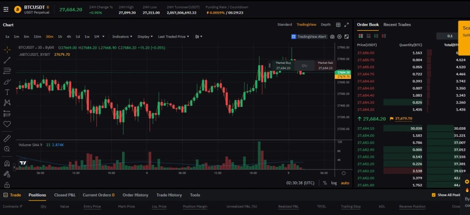
Task: Open the Indicators dropdown
Action: point(122,37)
